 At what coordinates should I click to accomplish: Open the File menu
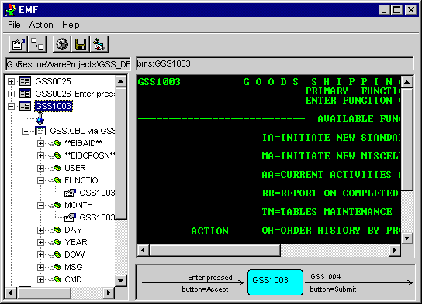14,25
